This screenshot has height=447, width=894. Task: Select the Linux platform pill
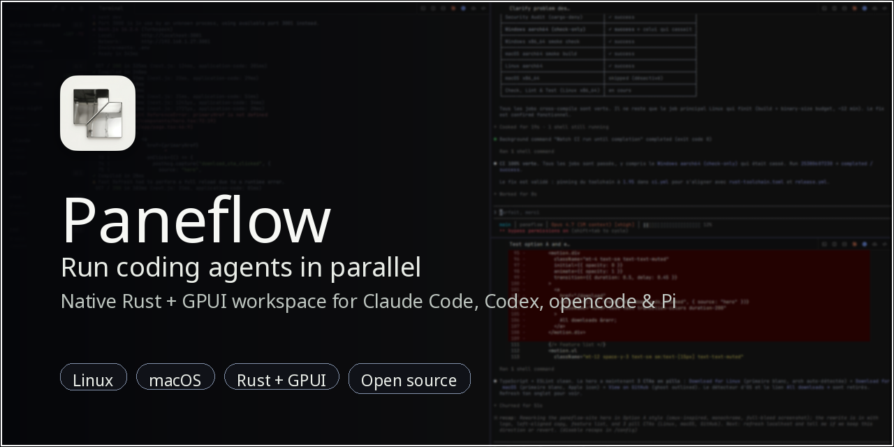94,377
